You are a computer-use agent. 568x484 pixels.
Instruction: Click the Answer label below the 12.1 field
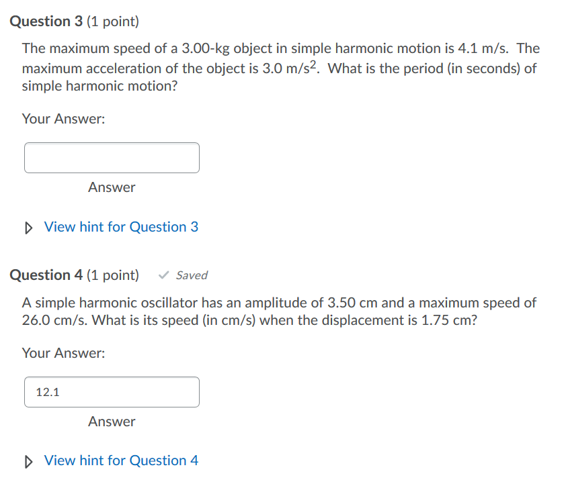pyautogui.click(x=112, y=422)
